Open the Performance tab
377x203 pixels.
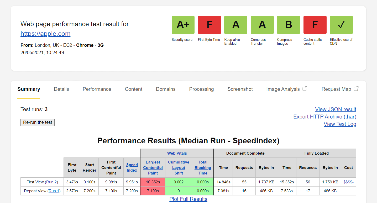pos(97,89)
